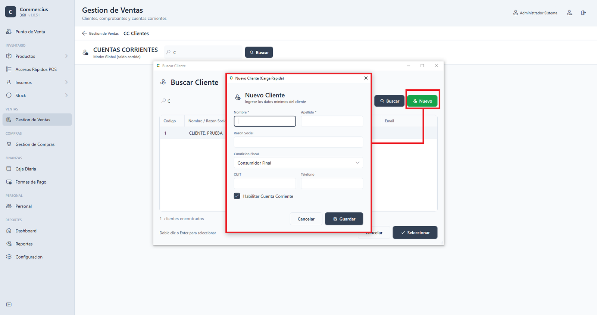This screenshot has width=597, height=315.
Task: Expand the Stock submenu chevron
Action: pyautogui.click(x=66, y=95)
